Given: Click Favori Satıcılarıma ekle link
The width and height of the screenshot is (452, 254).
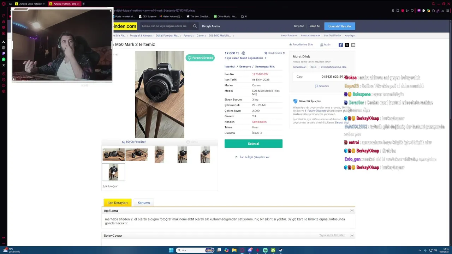Looking at the screenshot, I should coord(333,67).
